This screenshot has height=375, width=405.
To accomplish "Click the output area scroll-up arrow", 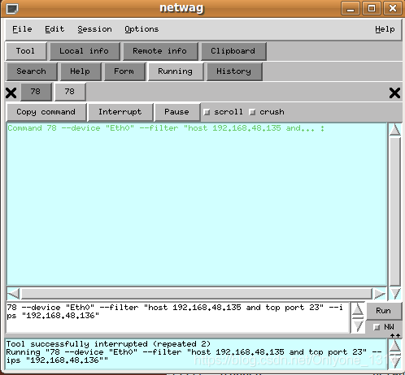I will pos(395,130).
